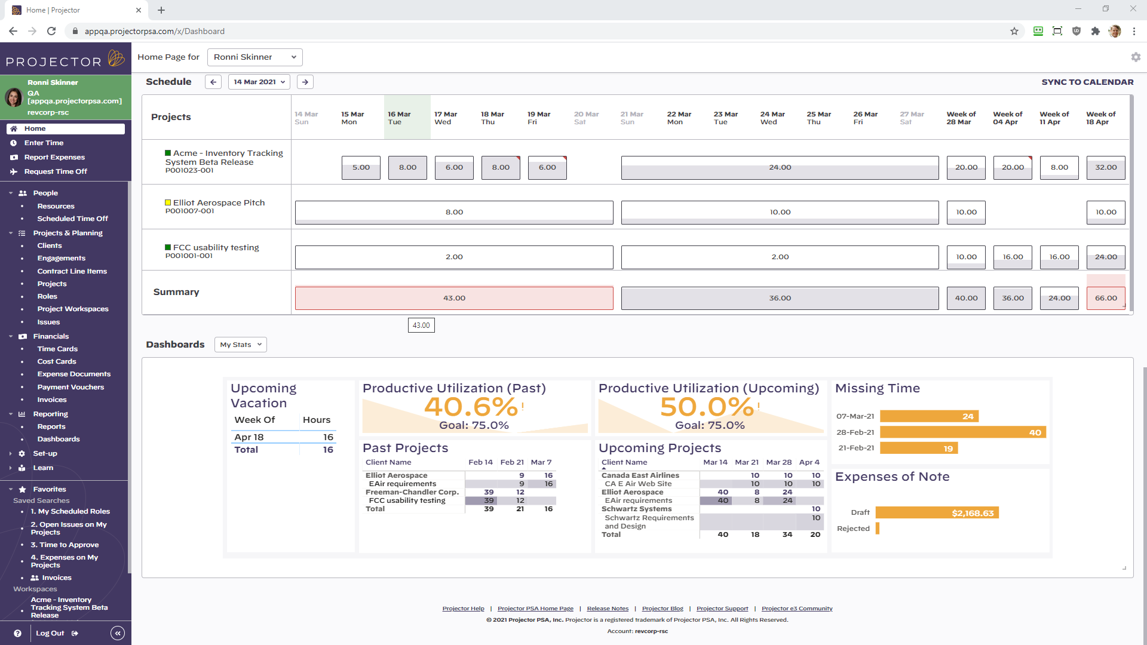Click the Enter Time clock icon
1147x645 pixels.
(14, 143)
